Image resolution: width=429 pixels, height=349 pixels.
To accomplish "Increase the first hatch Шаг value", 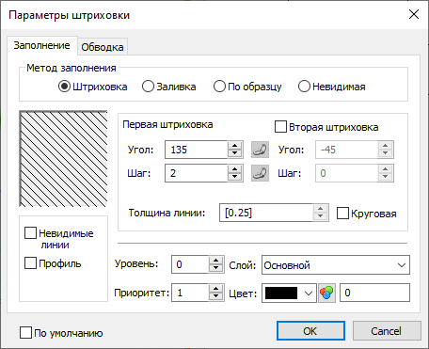I will (234, 169).
